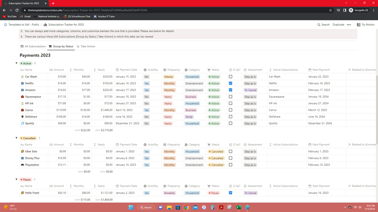Open File Explorer from the taskbar
Viewport: 378px width, 212px height.
coord(169,207)
